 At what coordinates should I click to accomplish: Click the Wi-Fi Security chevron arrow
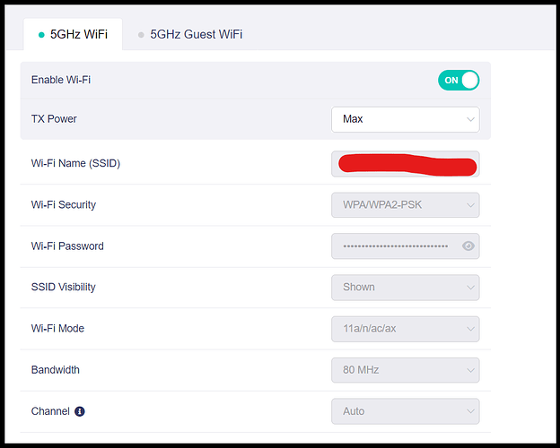pyautogui.click(x=471, y=205)
